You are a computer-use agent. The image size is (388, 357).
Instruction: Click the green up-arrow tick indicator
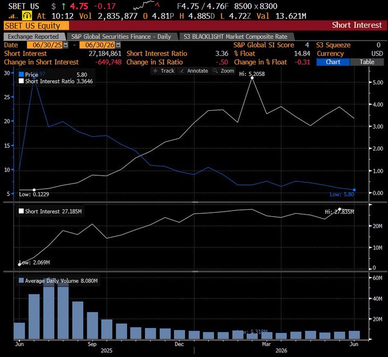point(63,6)
